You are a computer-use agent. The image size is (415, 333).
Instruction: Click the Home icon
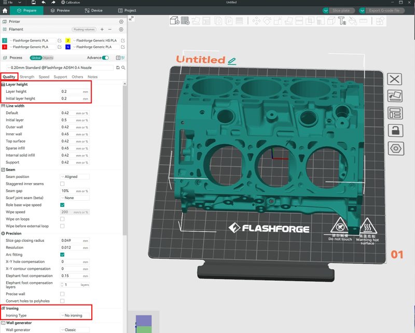(5, 10)
